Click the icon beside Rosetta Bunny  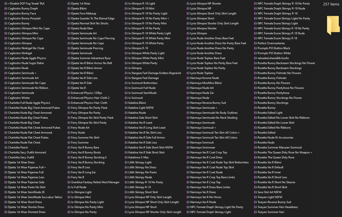pyautogui.click(x=255, y=108)
